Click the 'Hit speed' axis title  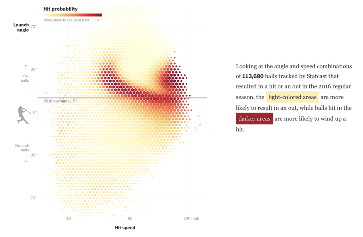pos(125,228)
